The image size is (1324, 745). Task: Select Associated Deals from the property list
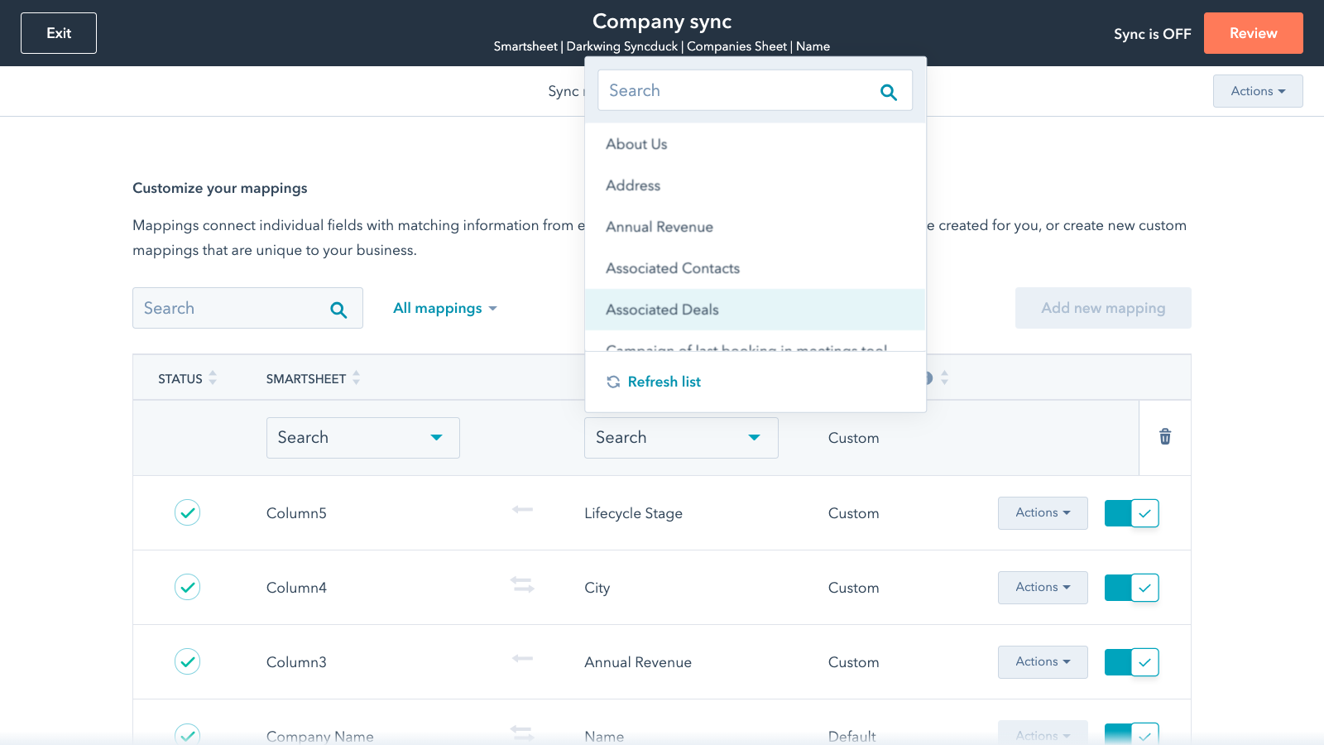coord(662,310)
